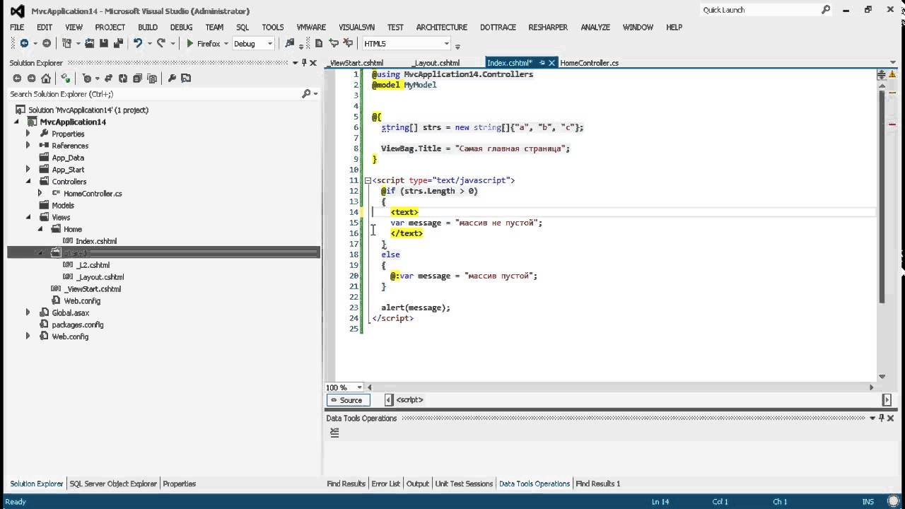Collapse the script block on line 11
The image size is (905, 509).
click(x=367, y=180)
